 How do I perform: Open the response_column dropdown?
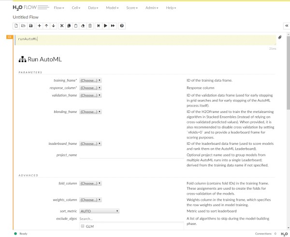[x=91, y=88]
